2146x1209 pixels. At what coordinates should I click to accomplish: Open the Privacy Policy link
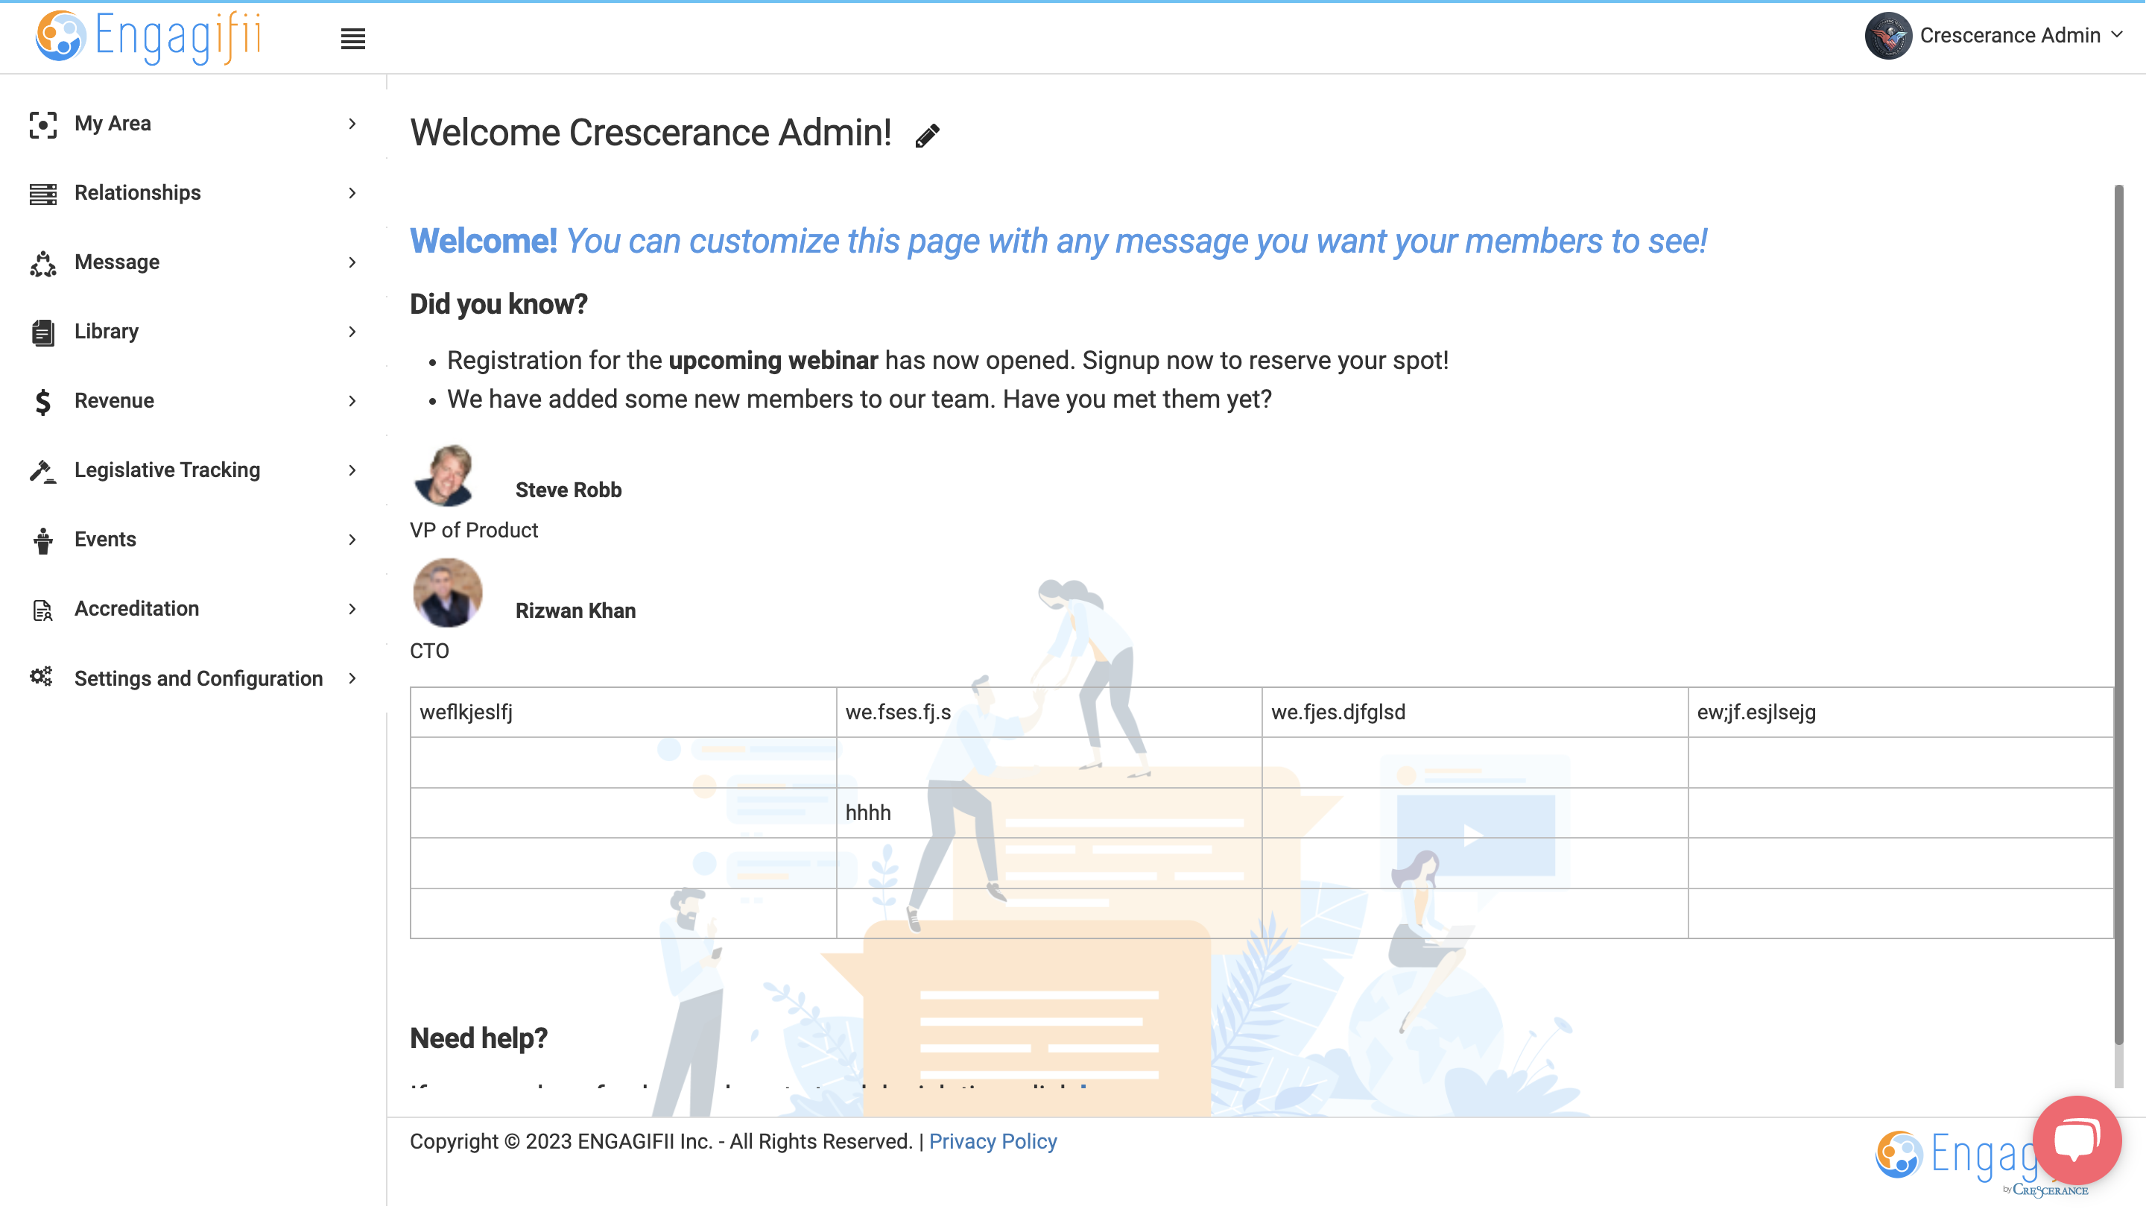tap(993, 1141)
